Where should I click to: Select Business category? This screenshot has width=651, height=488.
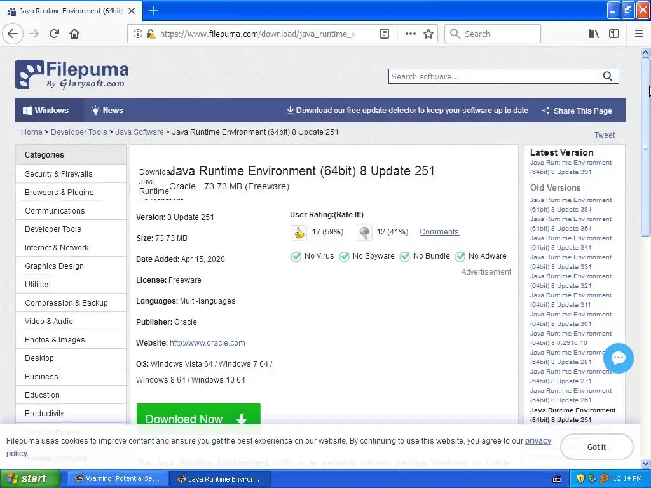pyautogui.click(x=71, y=376)
